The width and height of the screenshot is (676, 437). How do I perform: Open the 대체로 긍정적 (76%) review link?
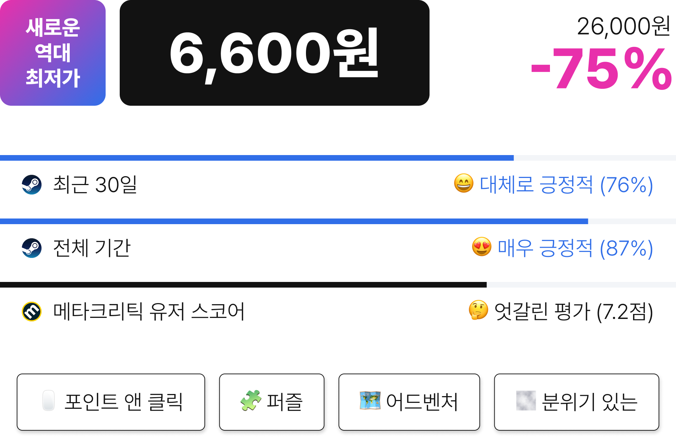click(x=566, y=185)
